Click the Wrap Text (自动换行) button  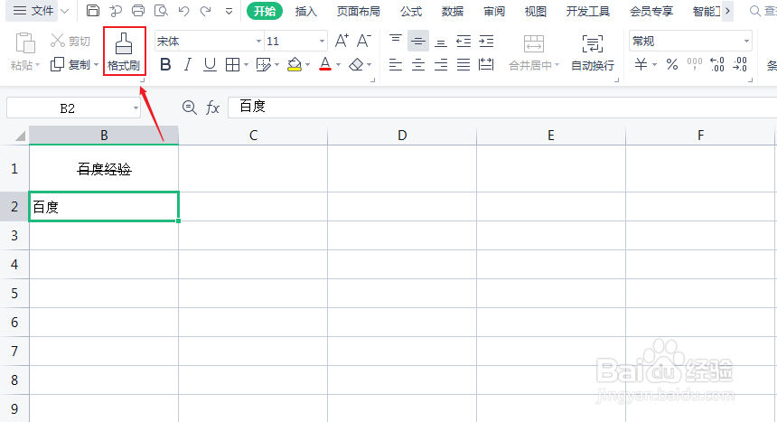tap(593, 52)
